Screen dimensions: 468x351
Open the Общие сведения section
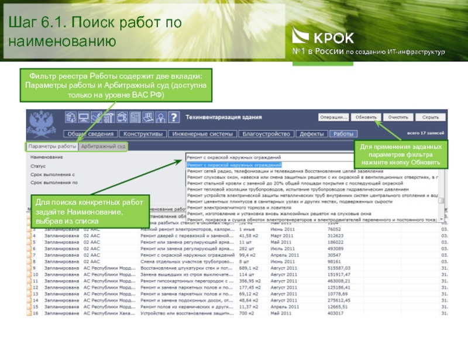[x=91, y=134]
